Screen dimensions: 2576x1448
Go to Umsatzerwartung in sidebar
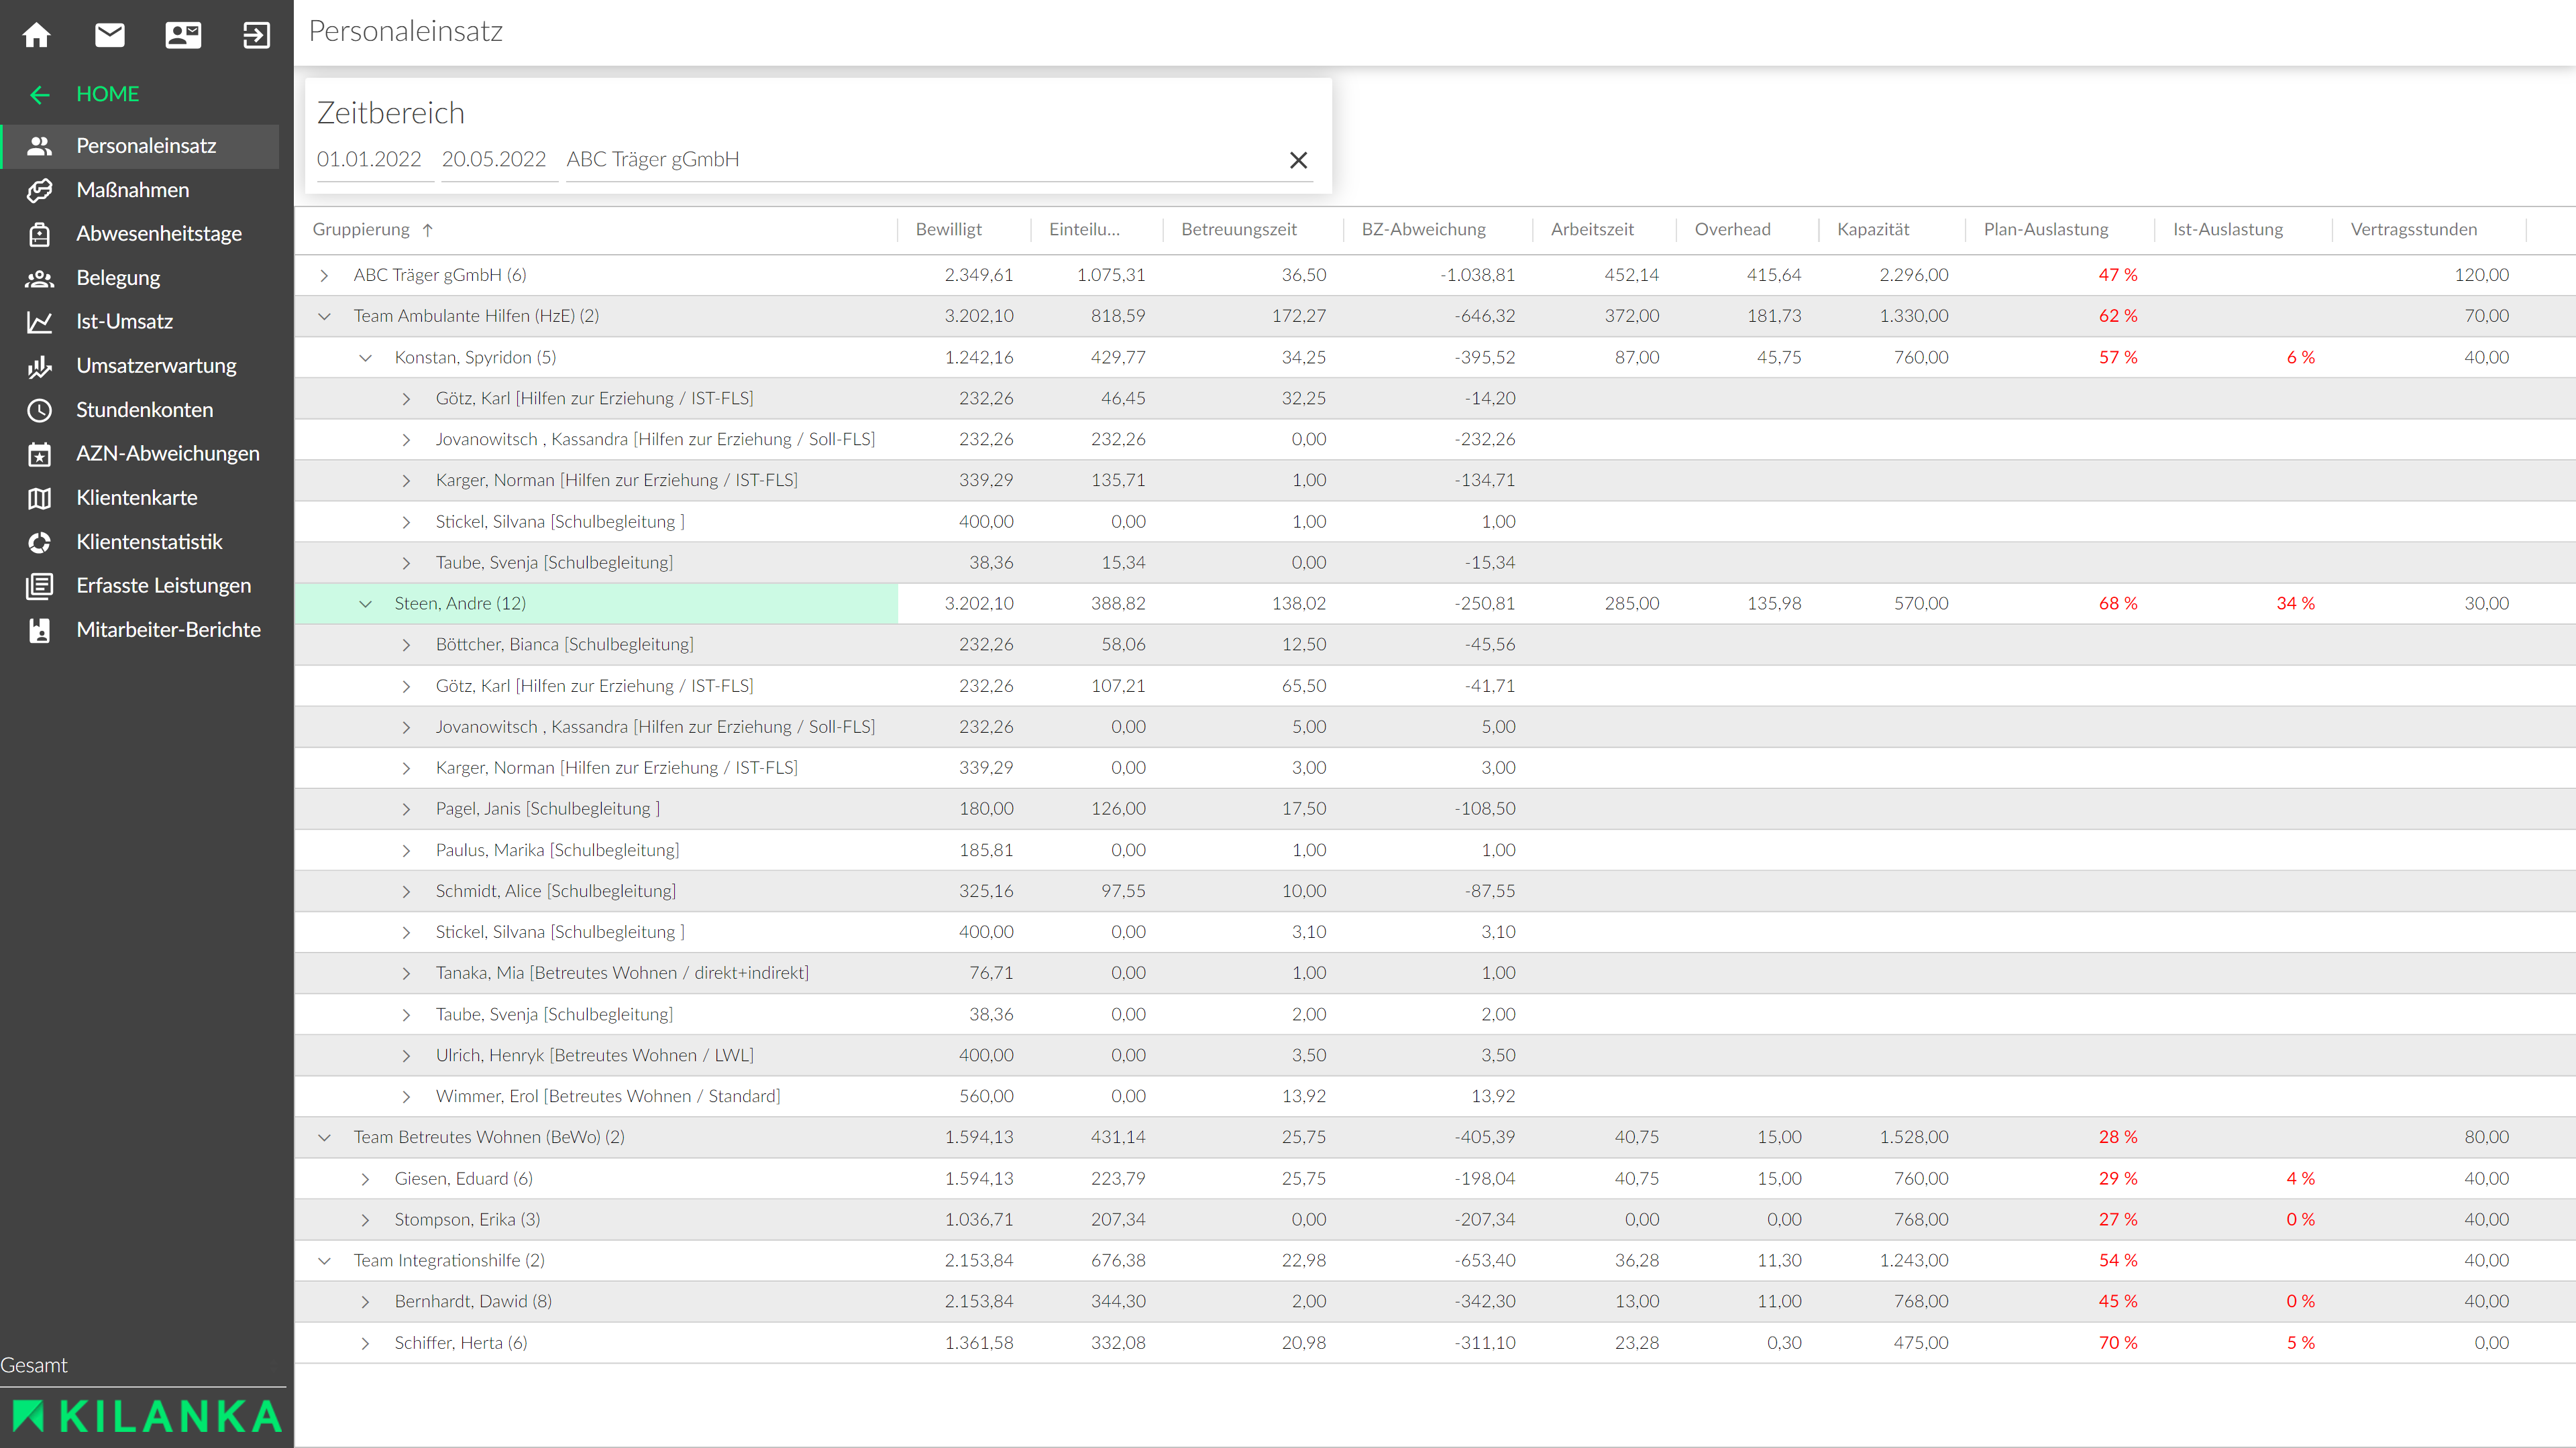pyautogui.click(x=156, y=366)
